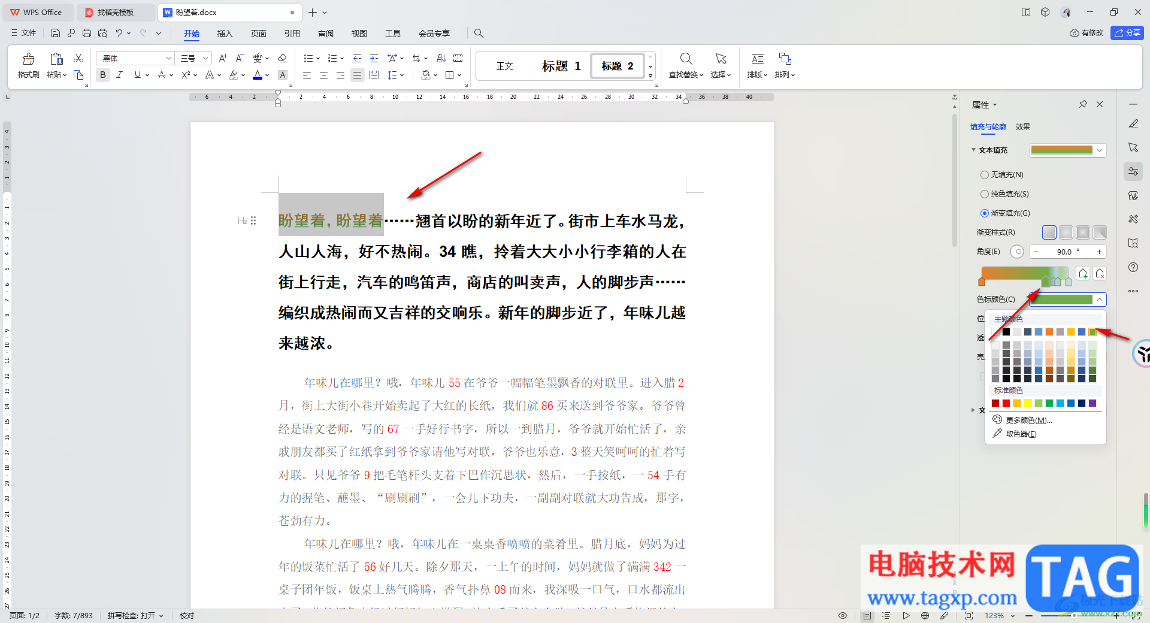Open the Insert ribbon tab
This screenshot has height=623, width=1150.
[225, 34]
